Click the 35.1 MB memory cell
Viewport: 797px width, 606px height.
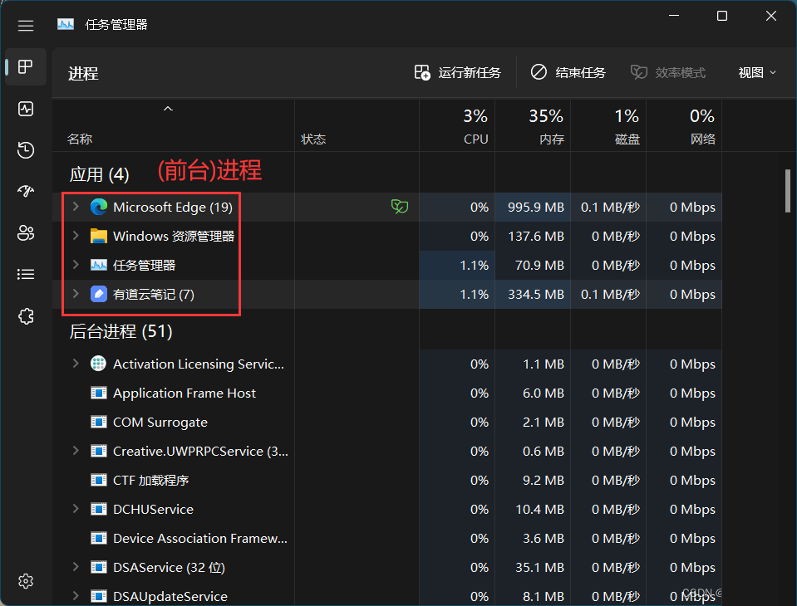(x=533, y=567)
